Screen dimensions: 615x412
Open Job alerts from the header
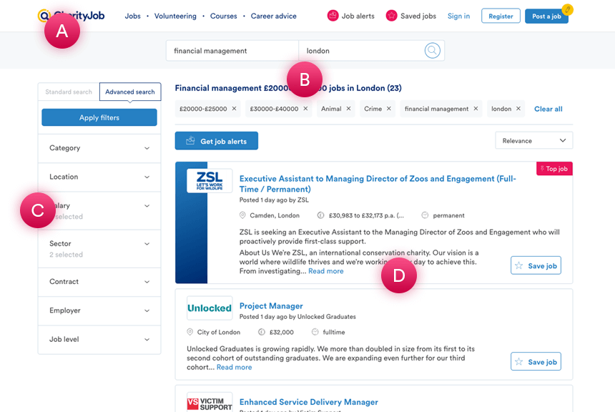click(x=350, y=16)
